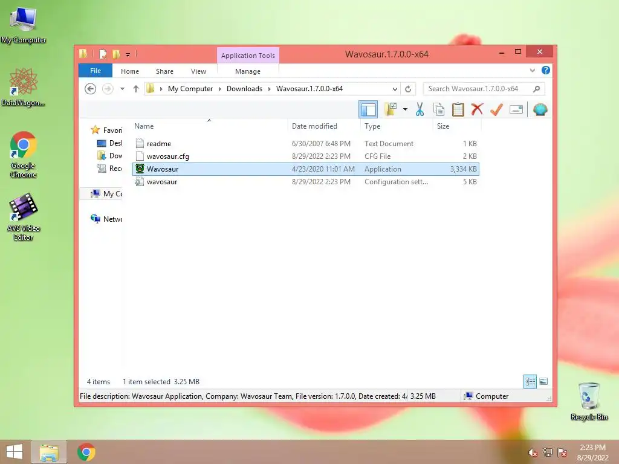Open the Classic Shell seashell settings icon
Screen dimensions: 619x464
(540, 109)
